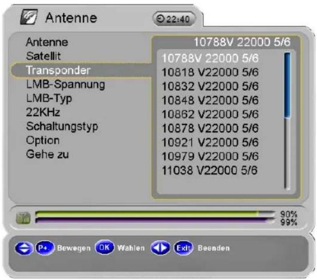
Task: Select transponder 10921 V22000 5/6
Action: (x=210, y=142)
